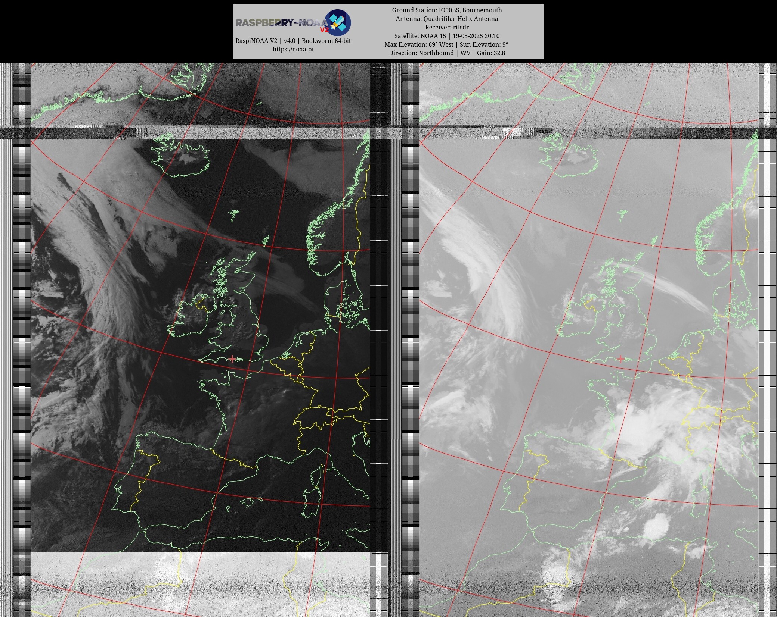The image size is (777, 617).
Task: Click 'RaspiNOAA V2 | v4.0 | Bookworm 64-bit' text
Action: point(293,41)
